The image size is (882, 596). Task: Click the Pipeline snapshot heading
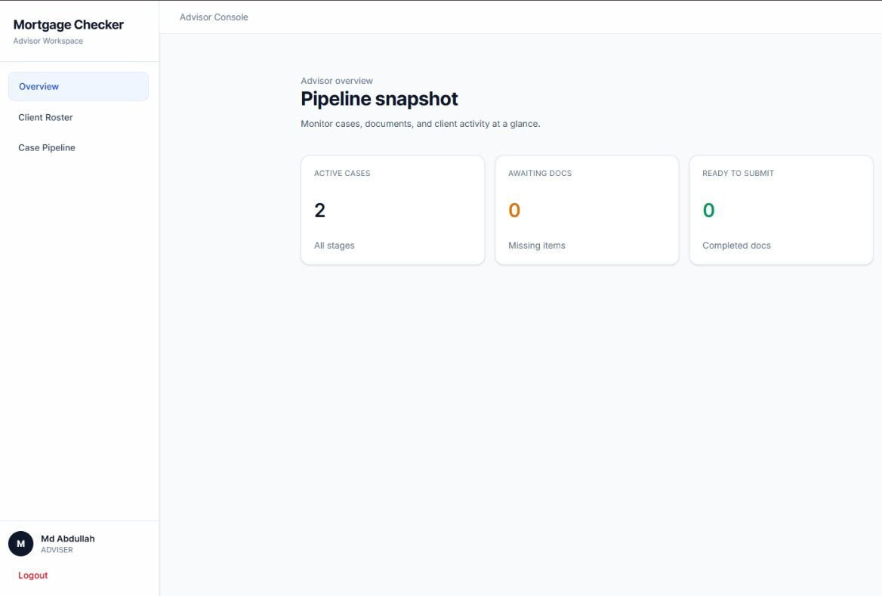coord(379,99)
